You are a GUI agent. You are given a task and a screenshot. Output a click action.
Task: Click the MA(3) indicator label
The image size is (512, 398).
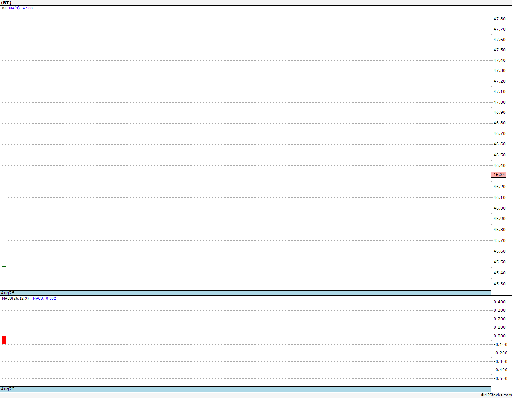click(14, 8)
